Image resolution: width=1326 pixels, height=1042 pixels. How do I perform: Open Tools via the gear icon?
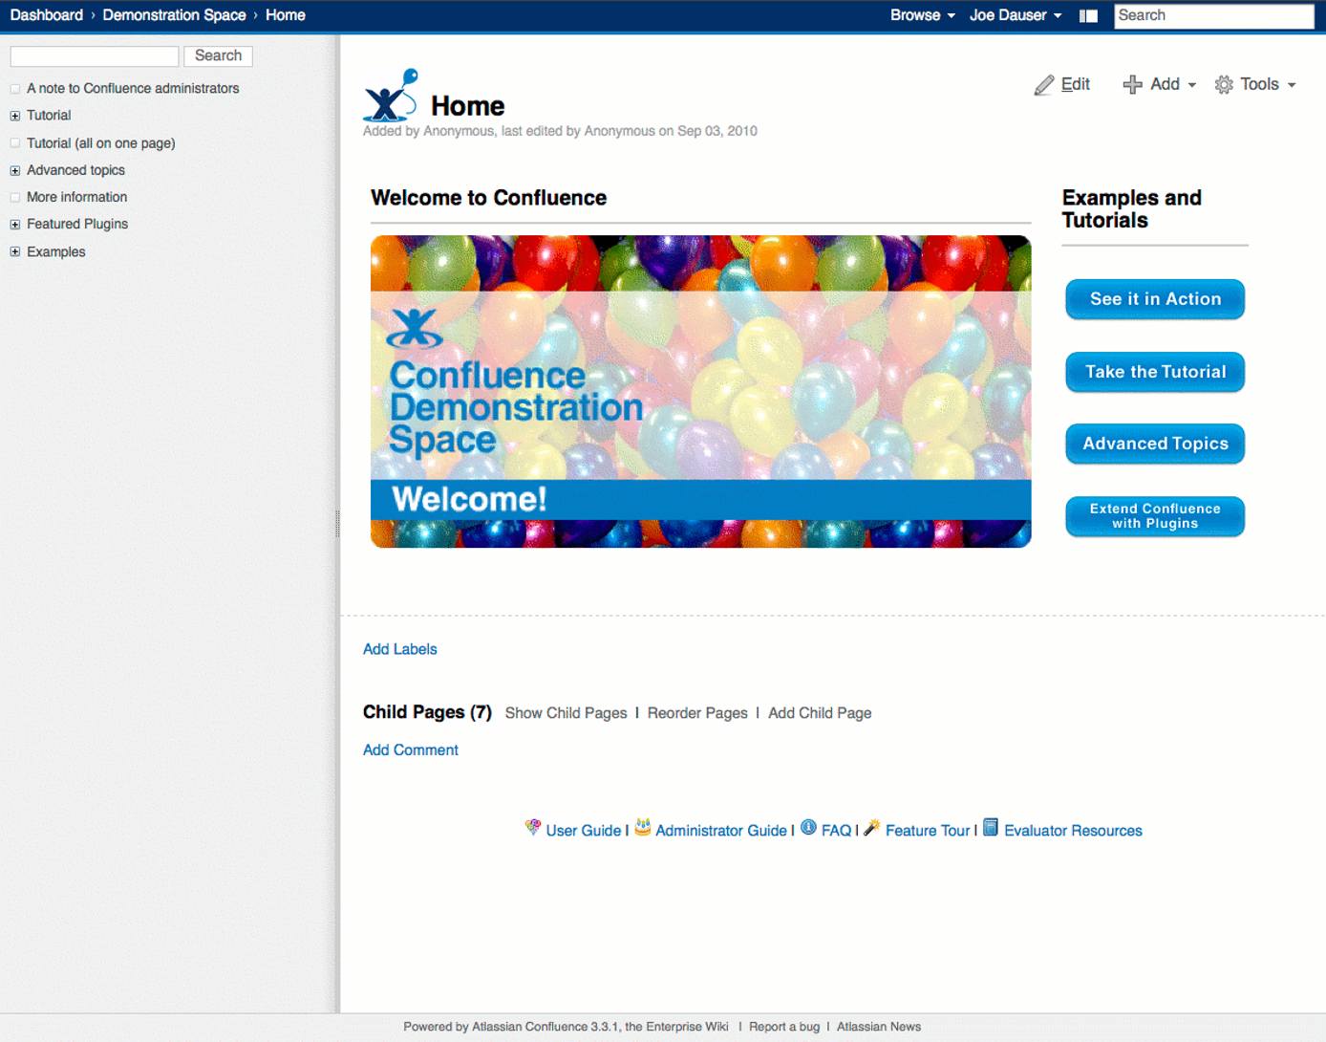click(1224, 84)
